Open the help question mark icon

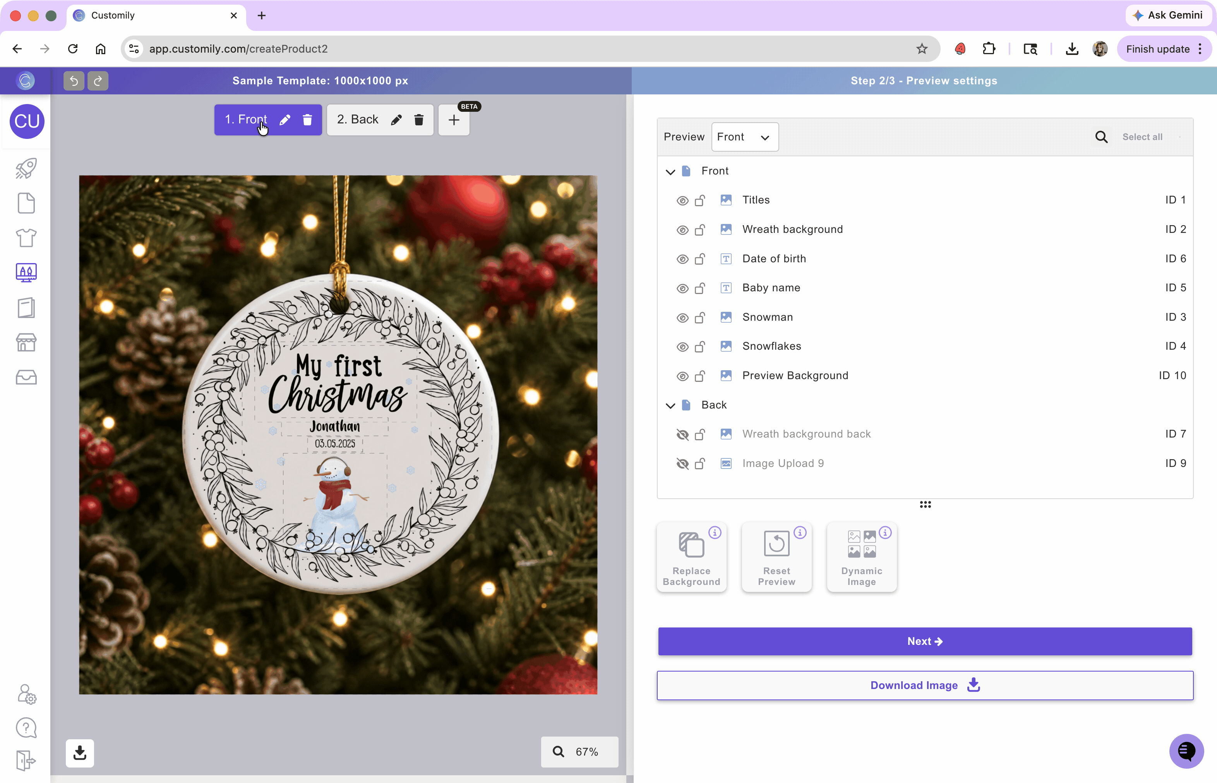tap(26, 728)
